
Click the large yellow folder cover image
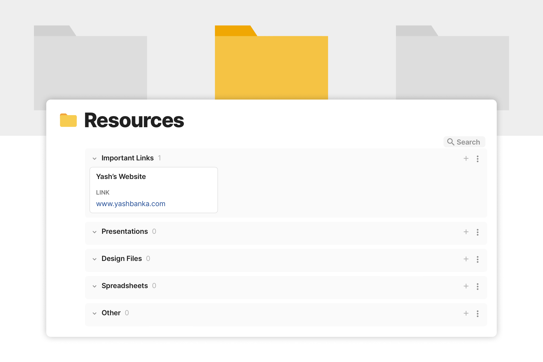tap(271, 62)
